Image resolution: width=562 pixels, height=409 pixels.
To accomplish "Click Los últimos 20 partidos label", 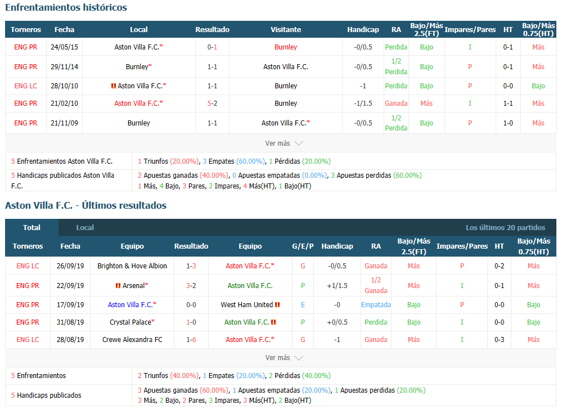I will point(505,228).
